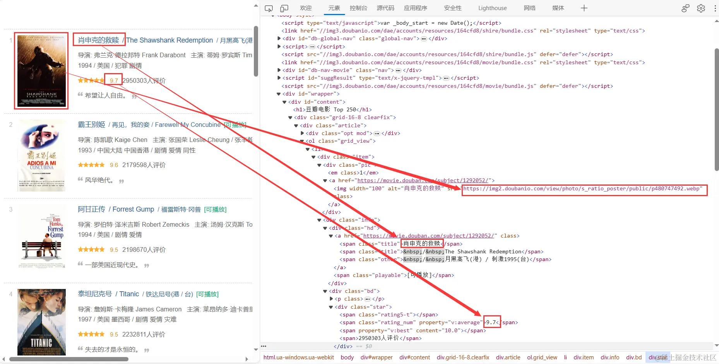Collapse the div class article node
The image size is (719, 364).
tap(296, 126)
